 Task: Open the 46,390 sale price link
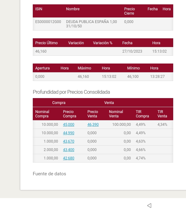pyautogui.click(x=93, y=125)
